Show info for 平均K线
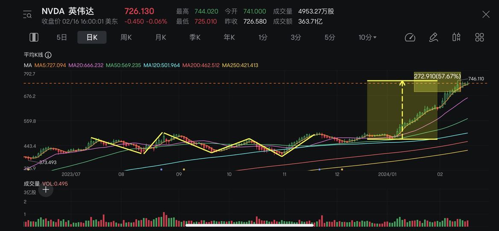499x231 pixels. pyautogui.click(x=48, y=55)
